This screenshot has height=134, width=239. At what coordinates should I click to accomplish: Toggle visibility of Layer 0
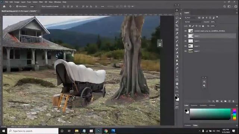[186, 51]
